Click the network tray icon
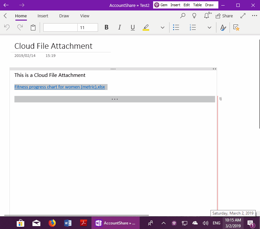 pyautogui.click(x=184, y=223)
